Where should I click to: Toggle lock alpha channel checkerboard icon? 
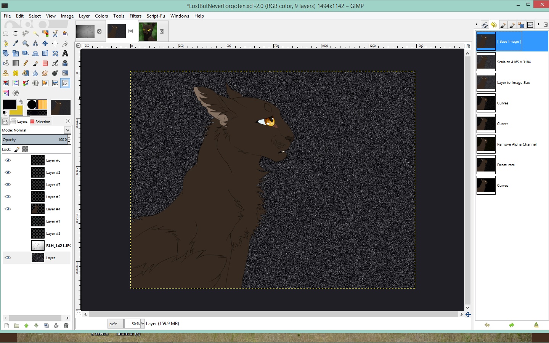(25, 149)
